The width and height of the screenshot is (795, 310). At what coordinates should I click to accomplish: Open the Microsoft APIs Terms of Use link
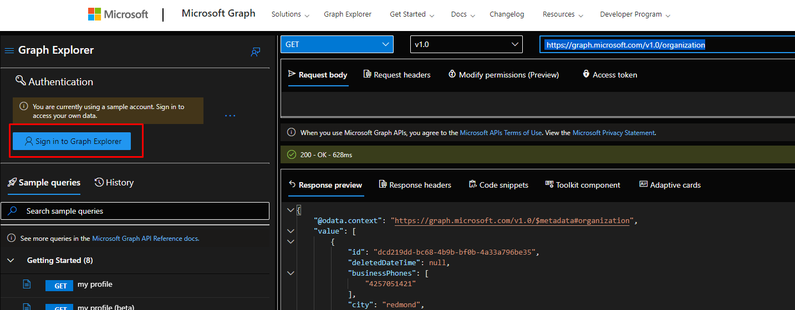[x=501, y=133]
